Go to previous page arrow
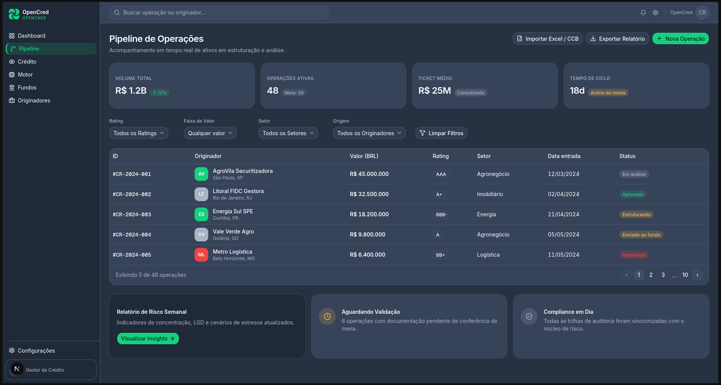Screen dimensions: 721x385 pyautogui.click(x=627, y=275)
